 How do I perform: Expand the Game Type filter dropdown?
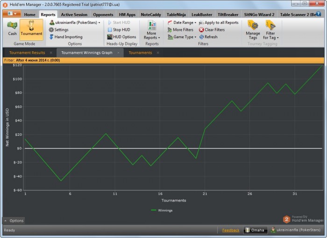coord(182,37)
